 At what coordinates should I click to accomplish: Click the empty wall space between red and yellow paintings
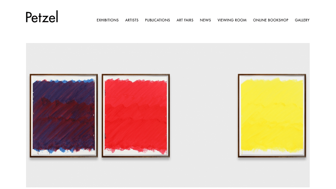click(x=204, y=115)
